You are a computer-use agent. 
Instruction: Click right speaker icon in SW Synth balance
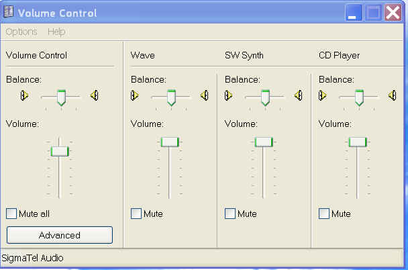[299, 95]
